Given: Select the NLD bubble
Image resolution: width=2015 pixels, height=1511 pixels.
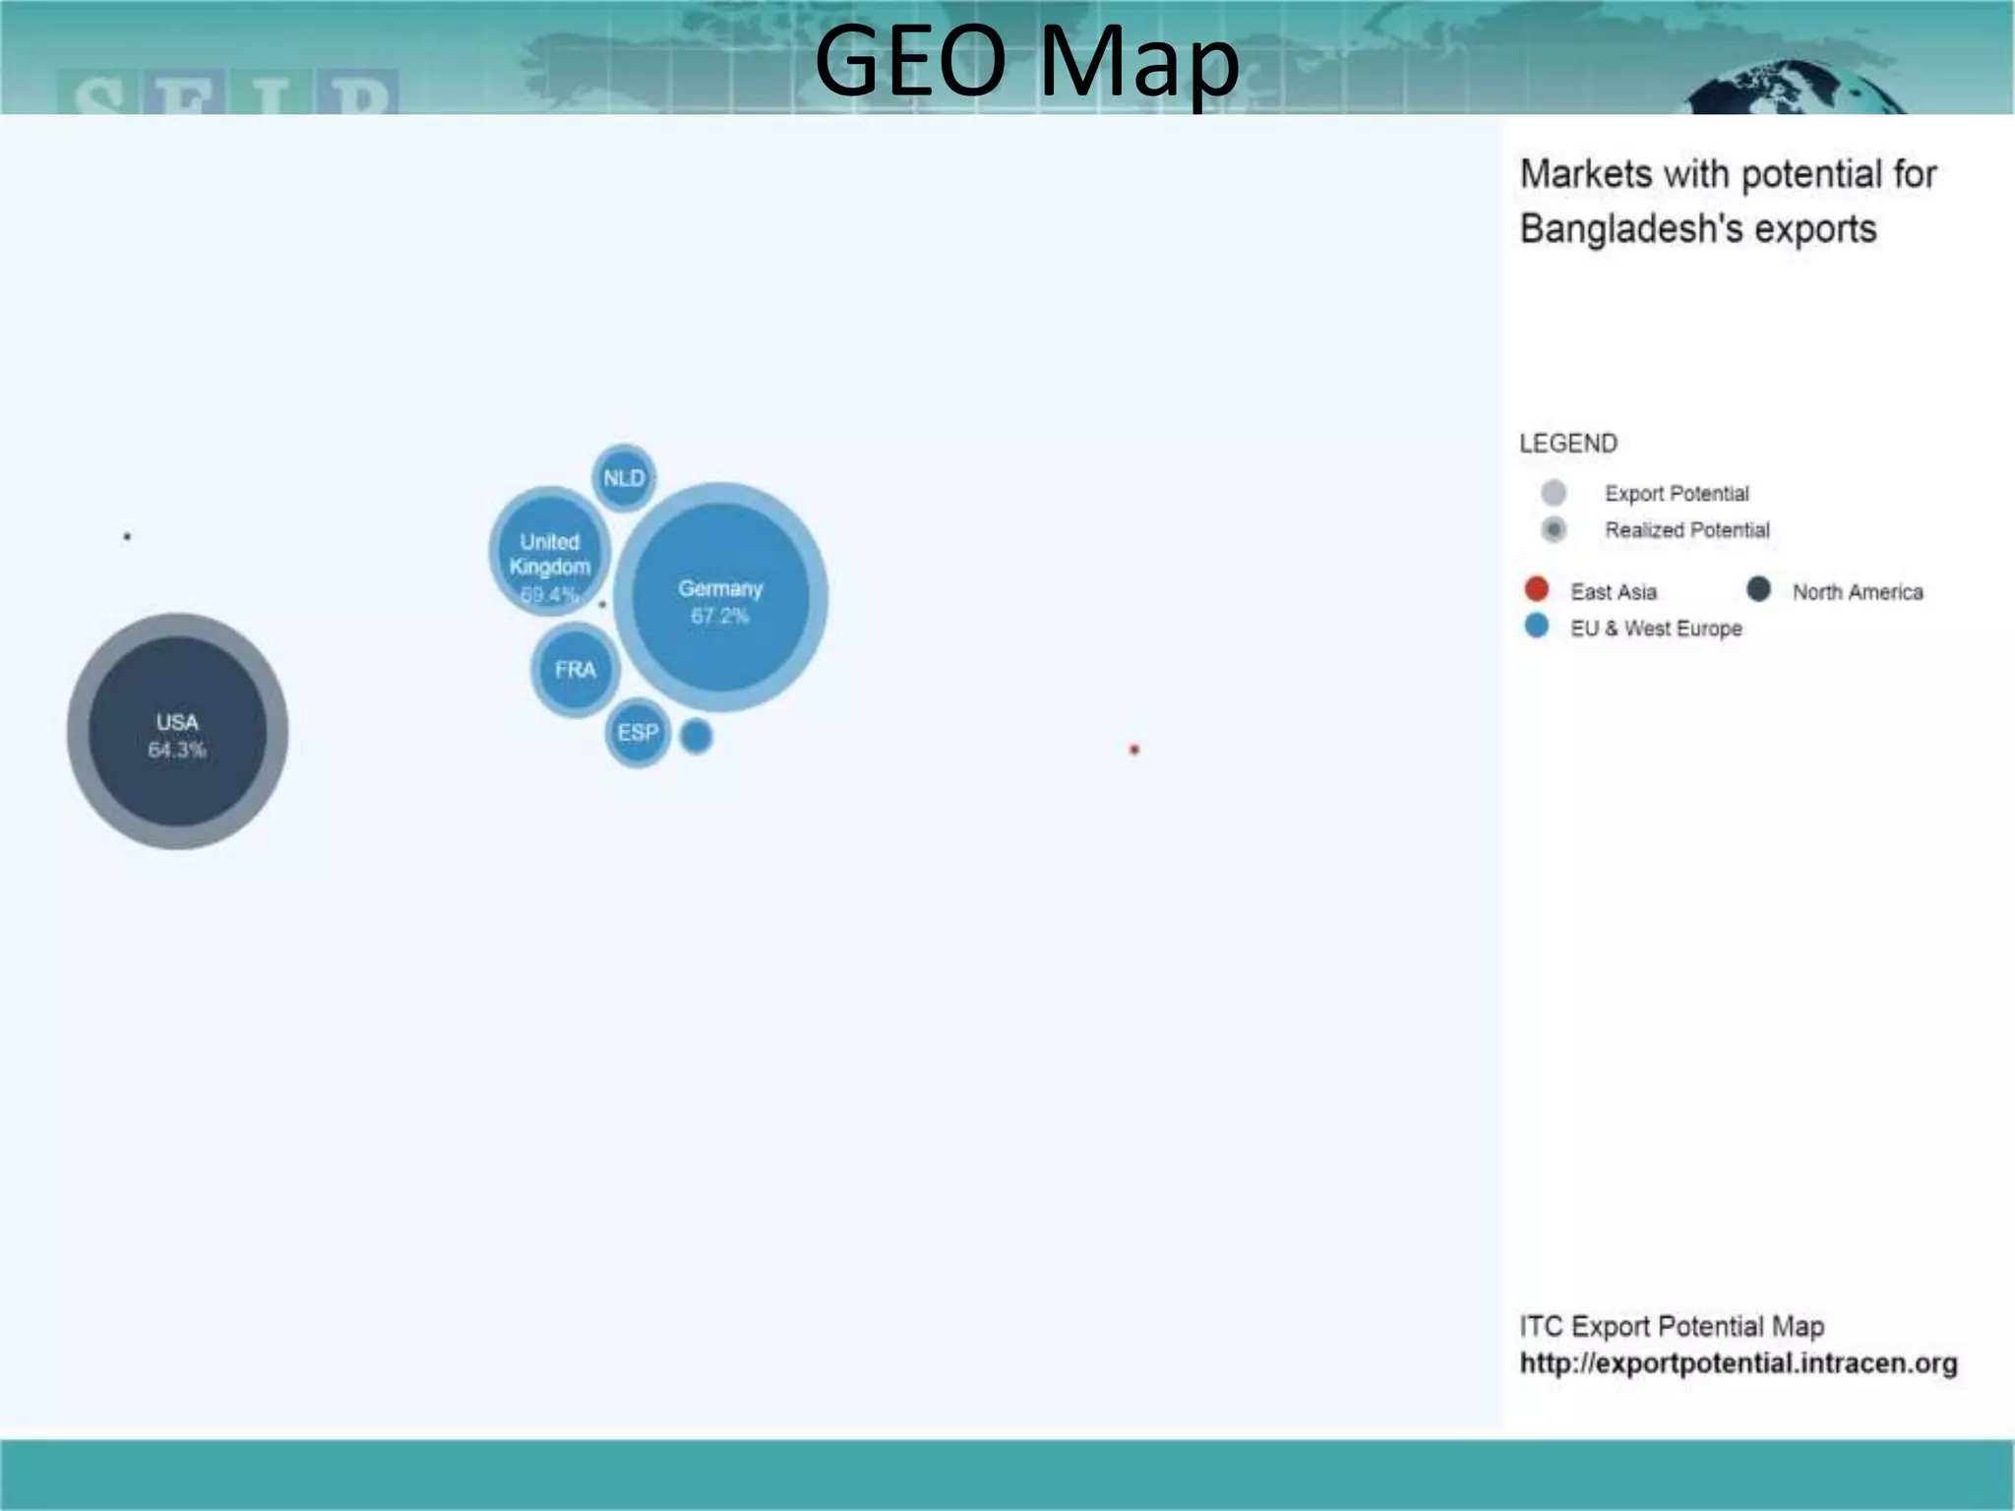Looking at the screenshot, I should click(624, 478).
